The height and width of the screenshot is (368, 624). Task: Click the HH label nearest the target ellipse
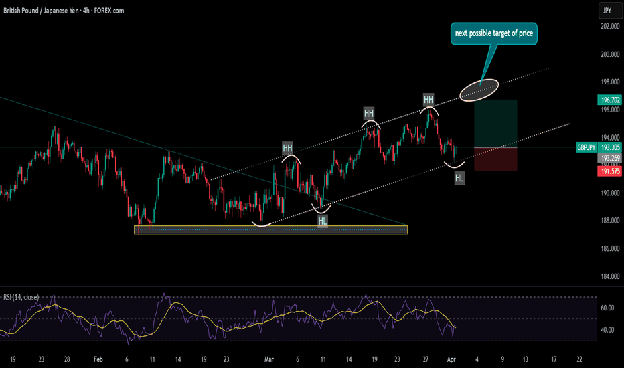[x=428, y=100]
